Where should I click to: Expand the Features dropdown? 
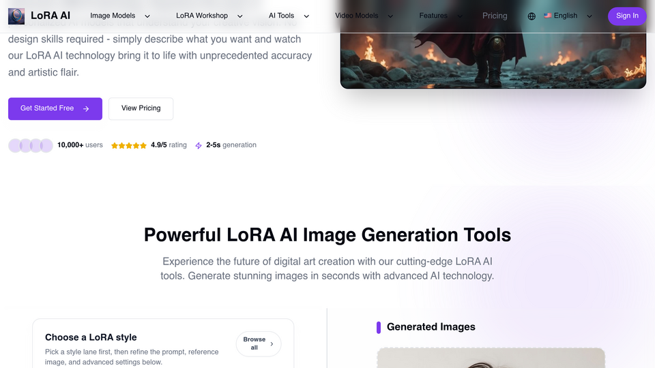pos(441,16)
